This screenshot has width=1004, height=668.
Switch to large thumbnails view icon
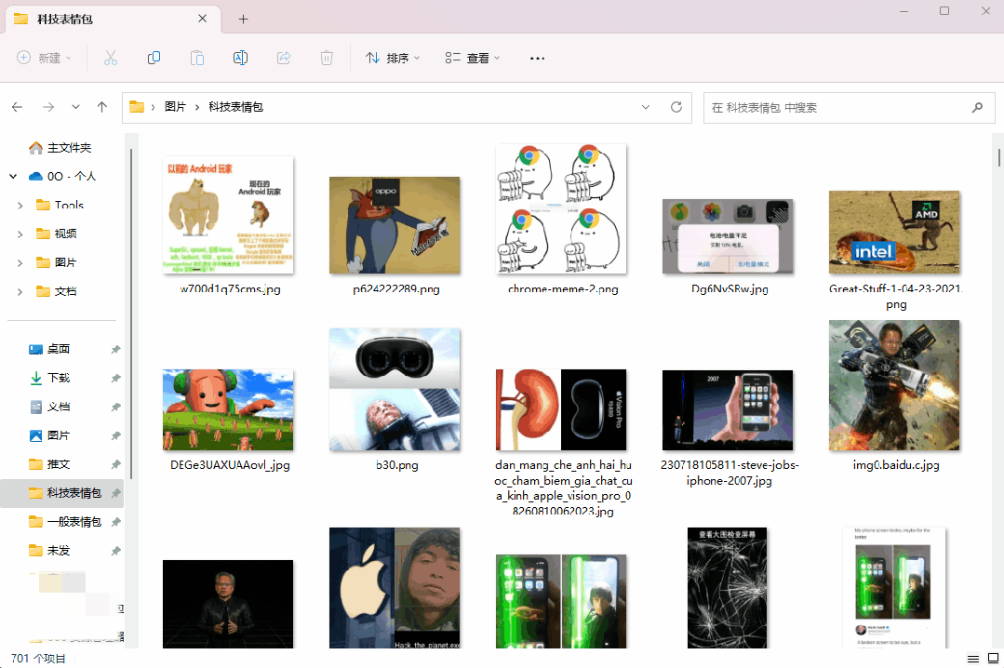pos(993,659)
